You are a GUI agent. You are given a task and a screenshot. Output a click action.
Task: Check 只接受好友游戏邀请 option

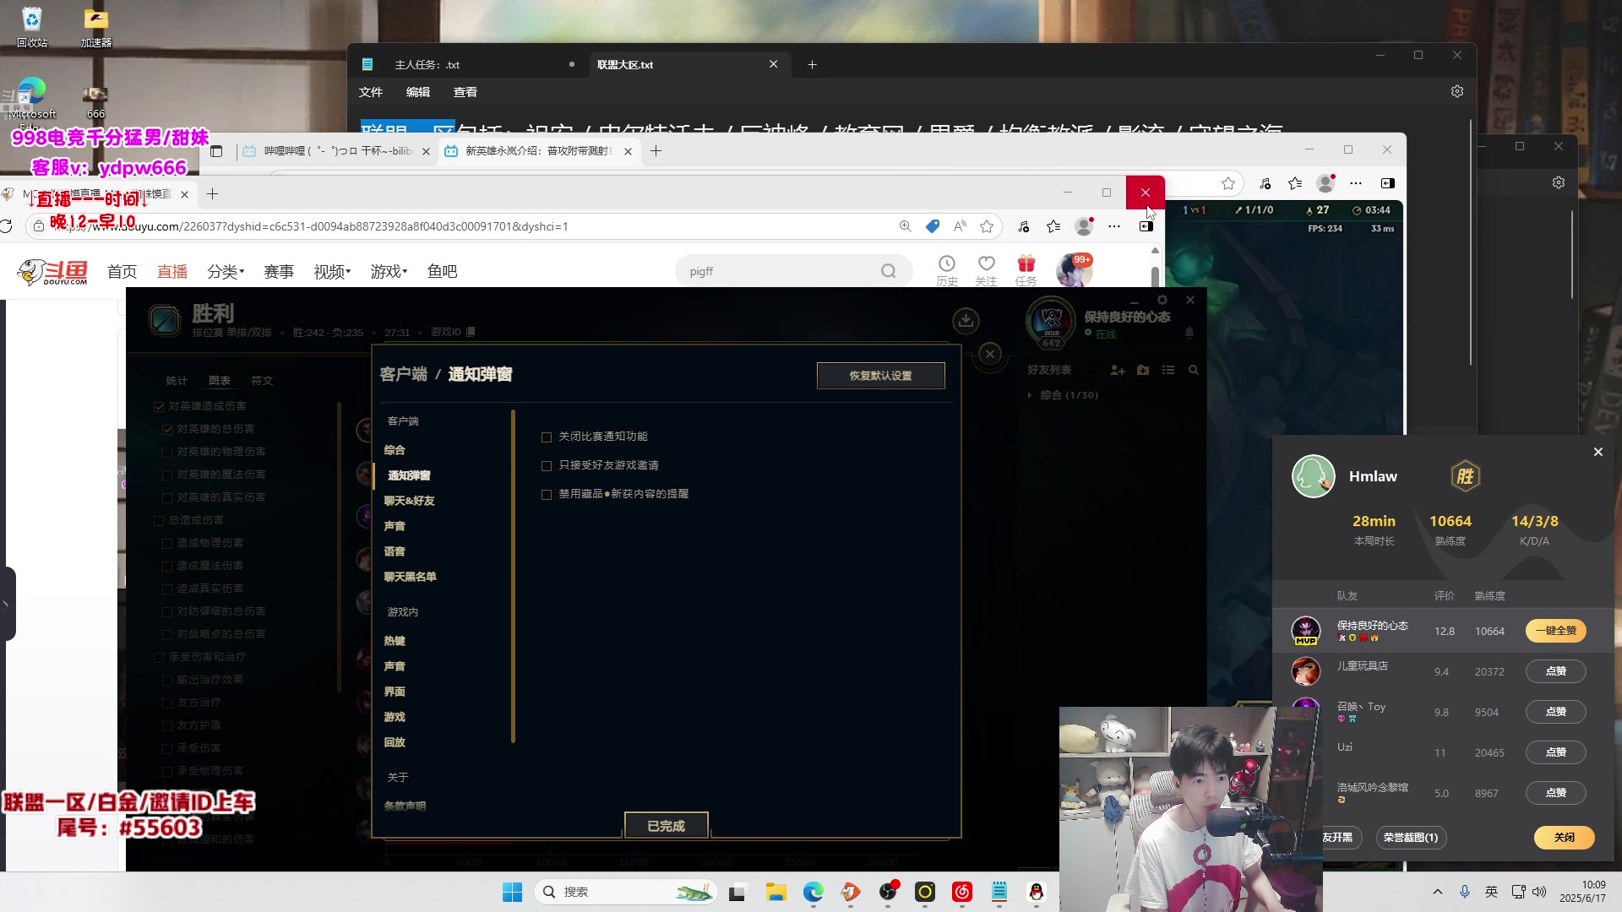point(547,466)
